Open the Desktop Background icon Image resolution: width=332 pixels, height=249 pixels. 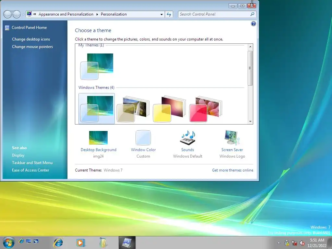(x=98, y=137)
